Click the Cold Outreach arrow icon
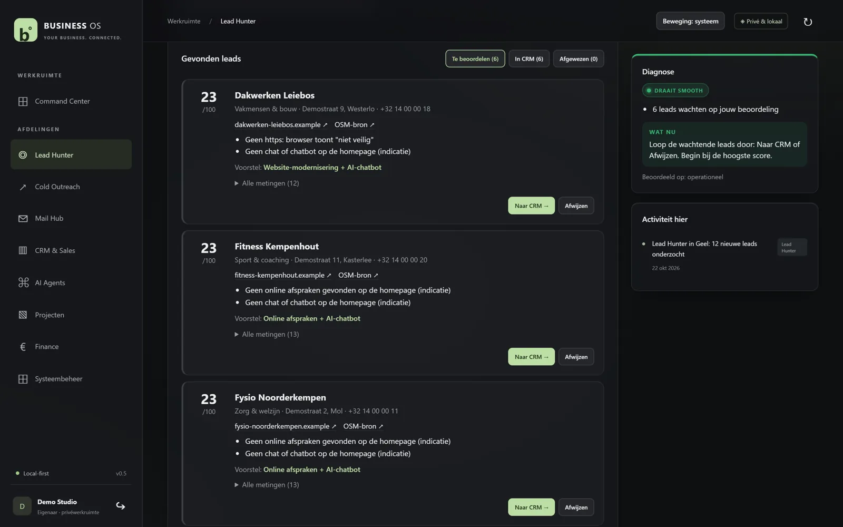This screenshot has width=843, height=527. [23, 187]
